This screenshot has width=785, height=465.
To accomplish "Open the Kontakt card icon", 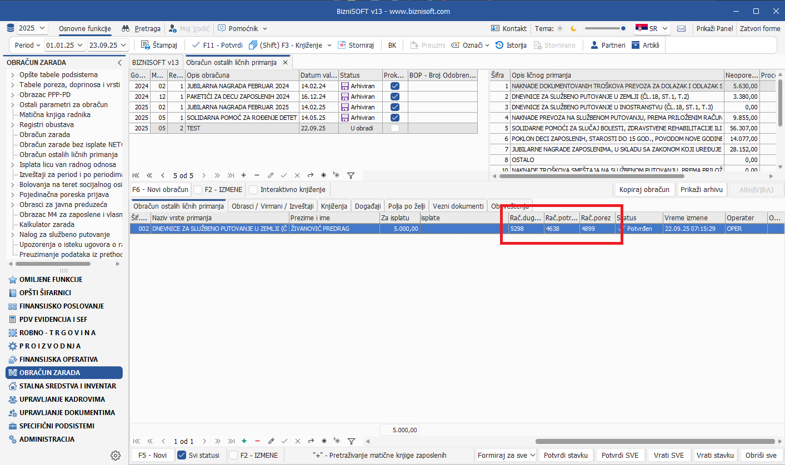I will coord(496,28).
